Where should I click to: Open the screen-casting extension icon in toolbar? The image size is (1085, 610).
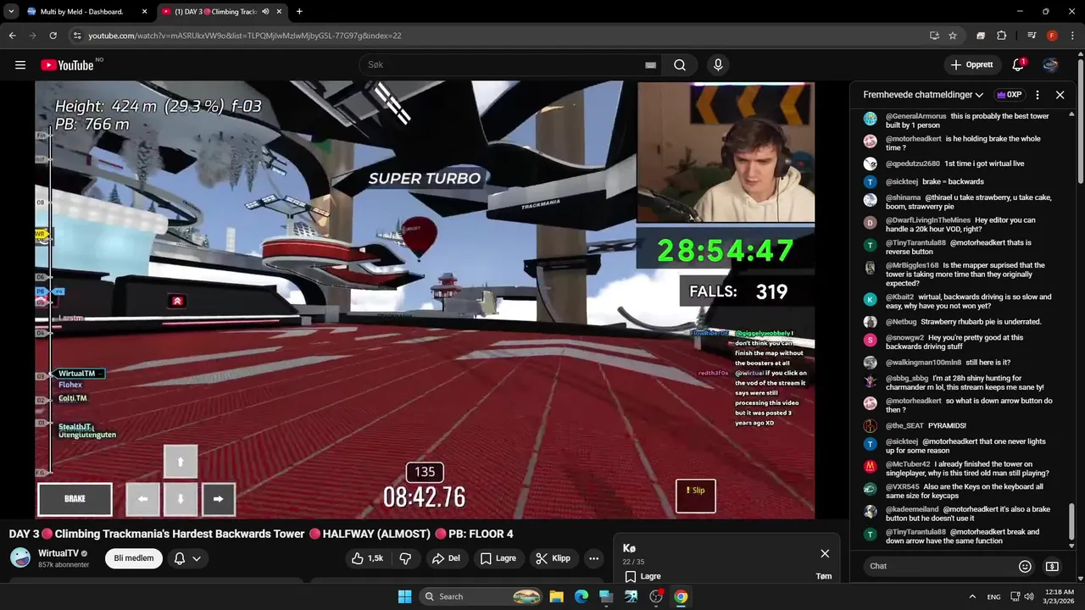point(981,36)
